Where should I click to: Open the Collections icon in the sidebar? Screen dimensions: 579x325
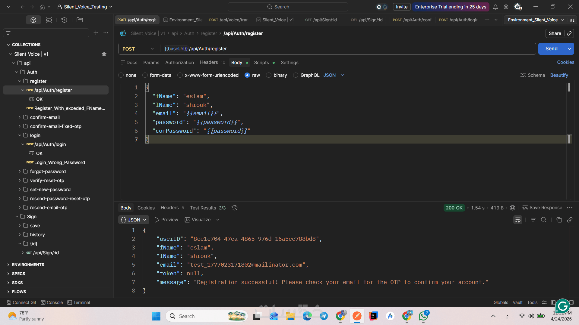(33, 20)
